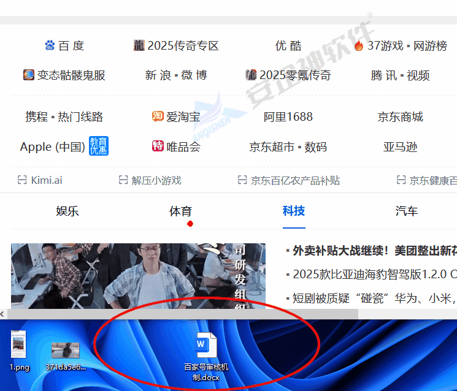This screenshot has height=391, width=457.
Task: Click the bracket icon before Kimi.ai
Action: [22, 180]
